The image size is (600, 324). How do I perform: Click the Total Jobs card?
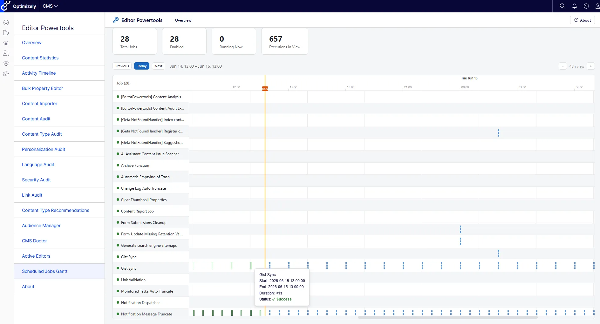pyautogui.click(x=135, y=41)
